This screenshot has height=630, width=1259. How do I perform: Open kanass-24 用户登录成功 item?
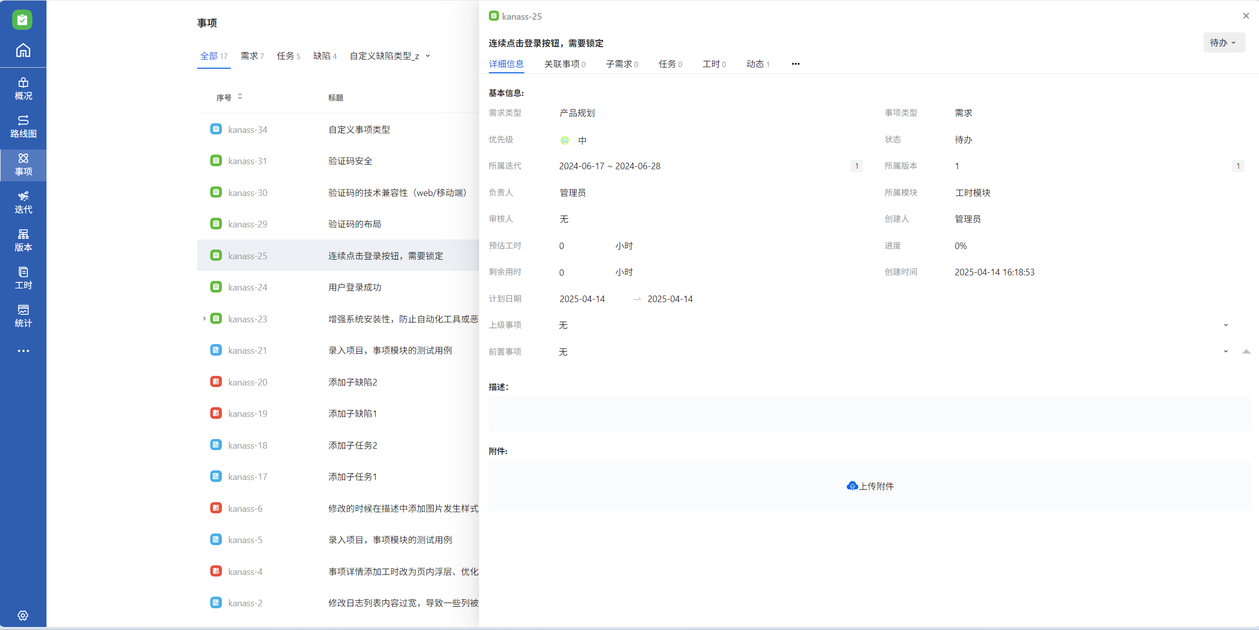[355, 287]
